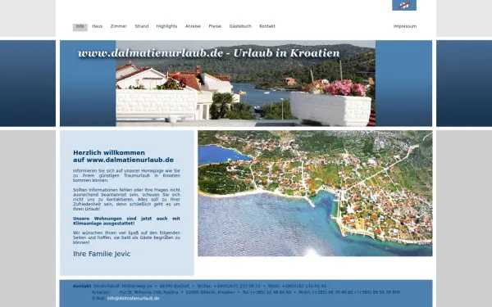Open the Zimmer page
The width and height of the screenshot is (492, 307).
coord(119,26)
